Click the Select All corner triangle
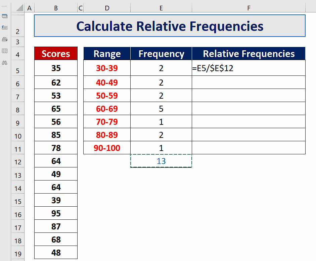The width and height of the screenshot is (316, 261). point(20,8)
